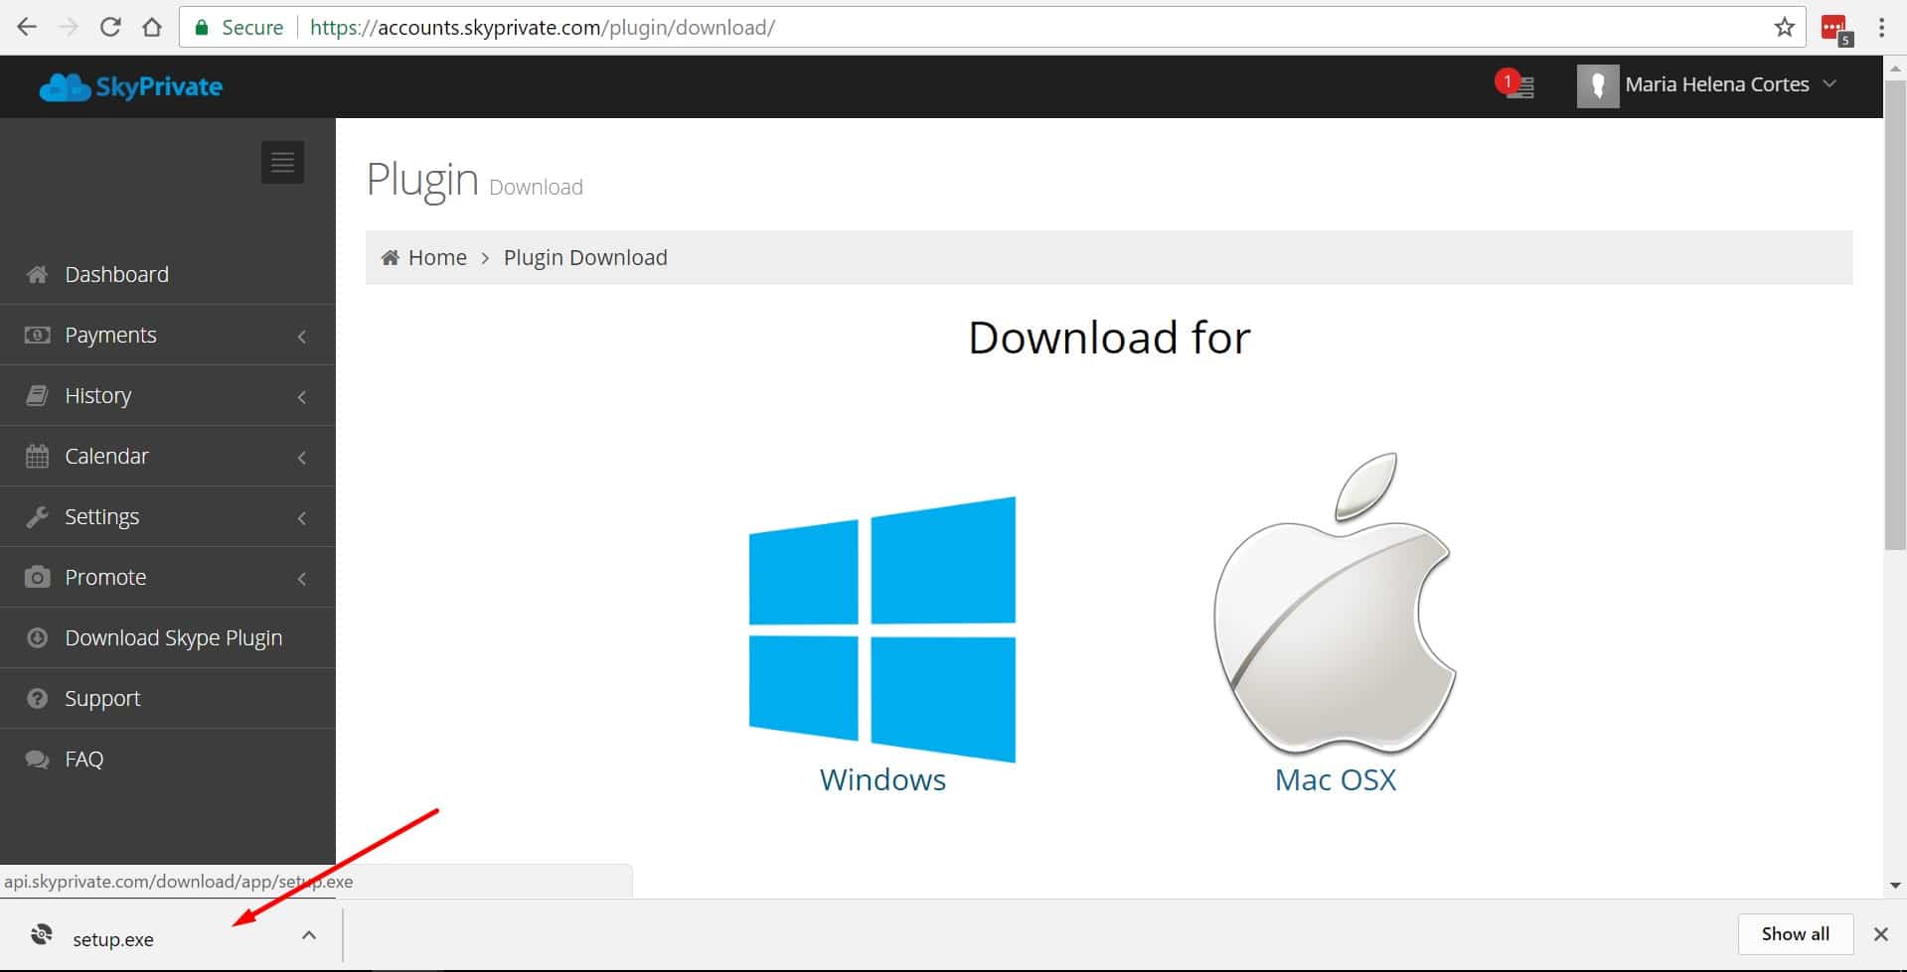This screenshot has height=972, width=1907.
Task: Open the Dashboard menu item
Action: pyautogui.click(x=116, y=275)
